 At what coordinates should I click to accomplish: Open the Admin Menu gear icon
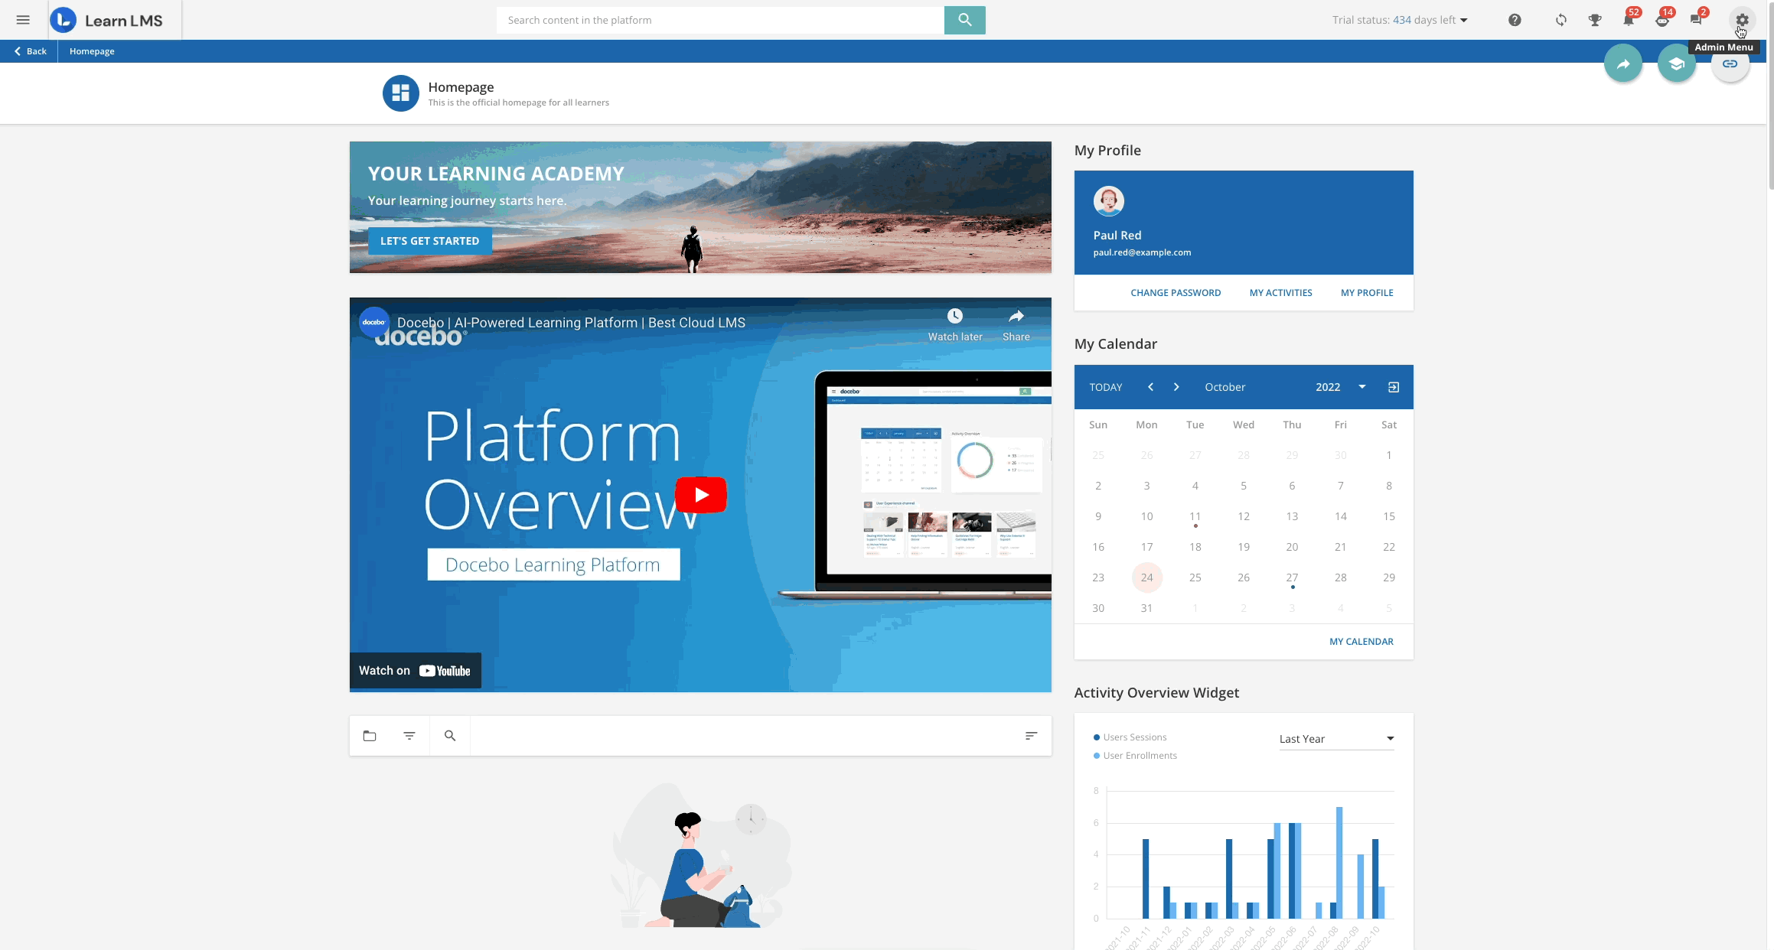coord(1742,20)
